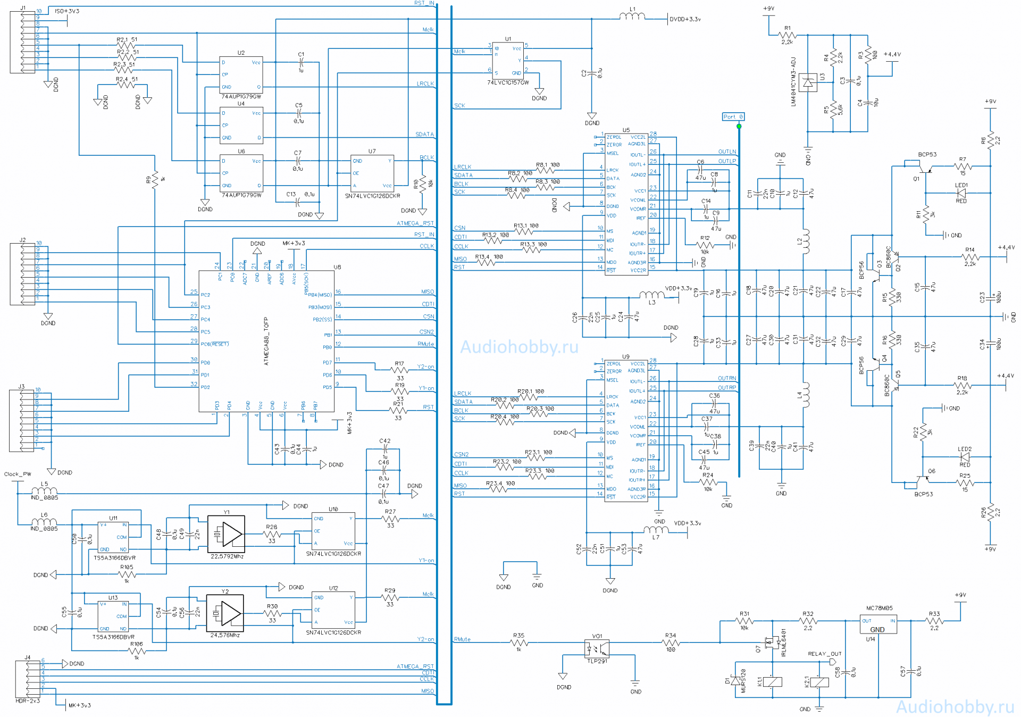Click the LED2 RED diode symbol
Viewport: 1021px width, 717px height.
(x=965, y=457)
